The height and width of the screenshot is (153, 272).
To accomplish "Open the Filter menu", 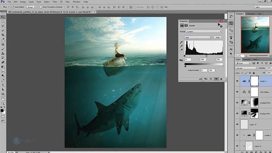I will click(55, 2).
